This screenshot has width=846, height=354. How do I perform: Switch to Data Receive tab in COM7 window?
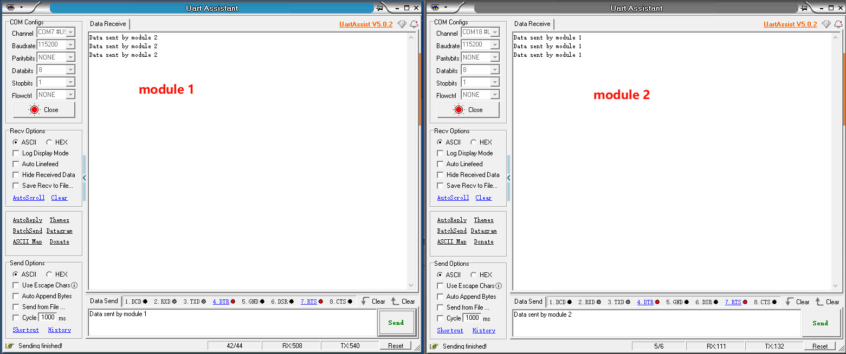(108, 24)
